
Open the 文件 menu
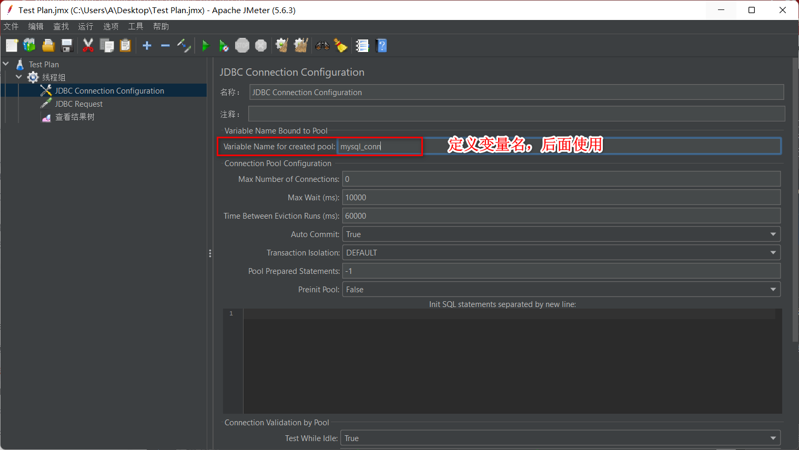(x=11, y=26)
